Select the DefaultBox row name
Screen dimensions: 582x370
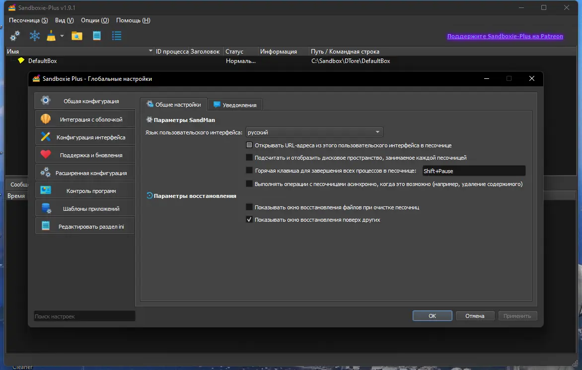pyautogui.click(x=42, y=61)
